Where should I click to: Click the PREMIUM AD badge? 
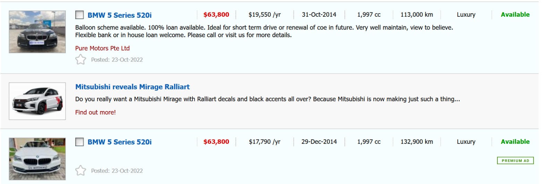[515, 161]
